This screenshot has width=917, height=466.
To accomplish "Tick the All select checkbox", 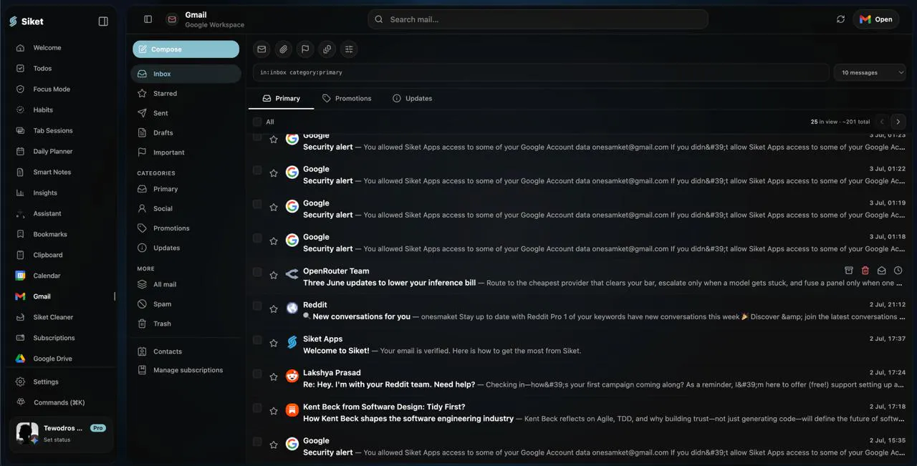I will coord(257,122).
